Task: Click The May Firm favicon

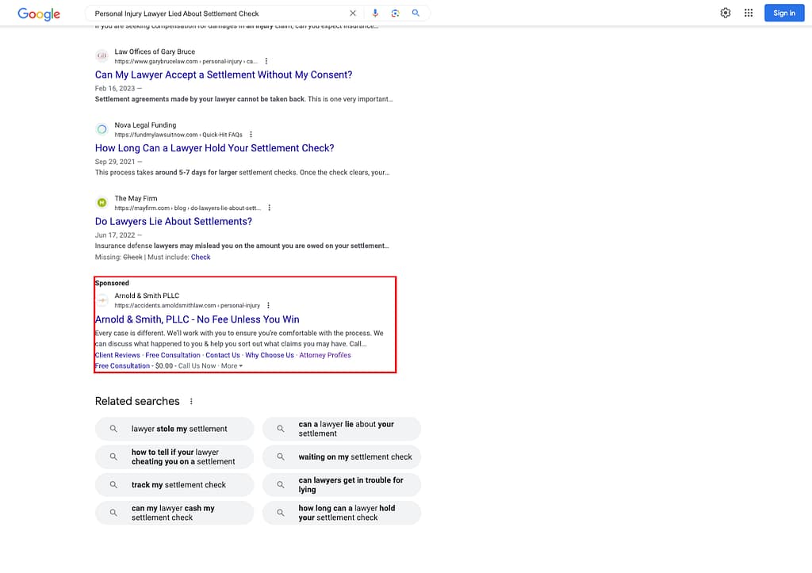Action: coord(102,202)
